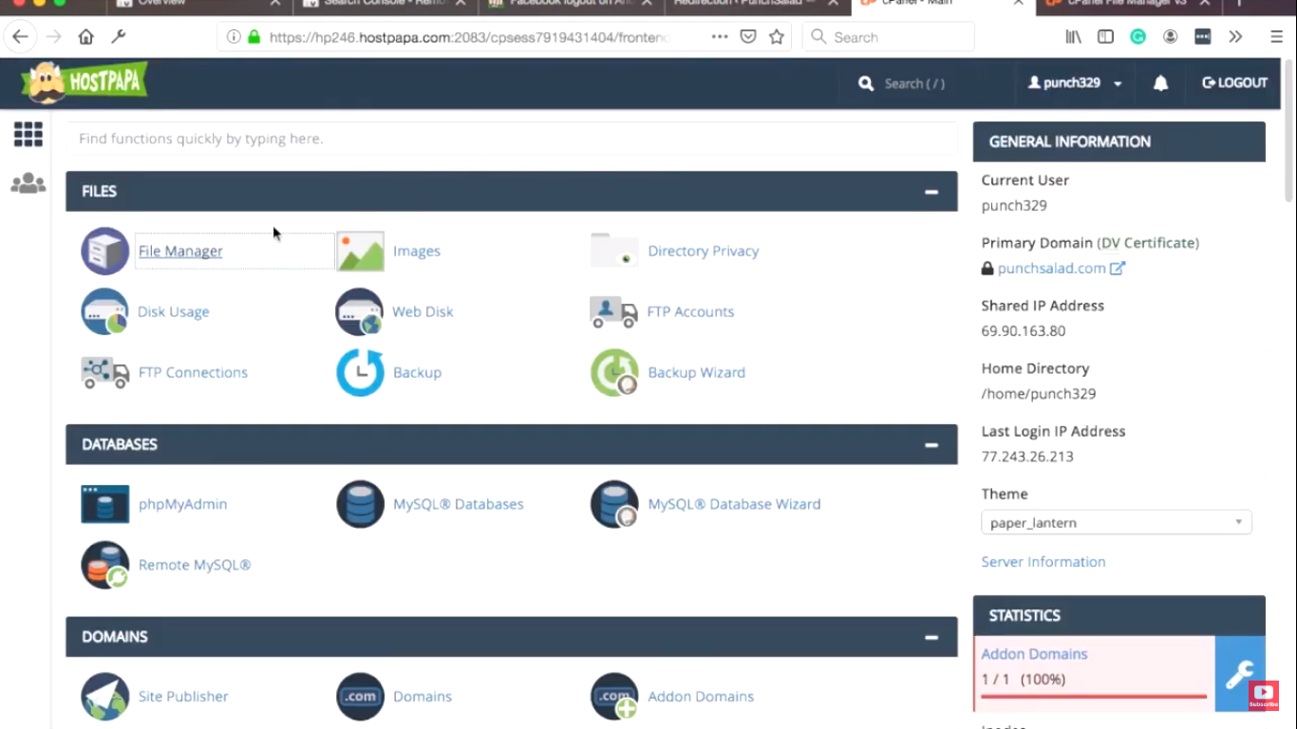Click the page actions three-dots icon
The height and width of the screenshot is (729, 1297).
click(x=720, y=37)
